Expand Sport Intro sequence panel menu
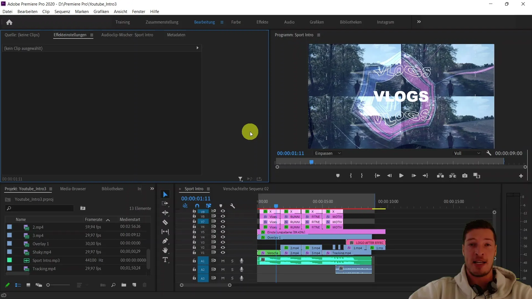532x299 pixels. (208, 189)
